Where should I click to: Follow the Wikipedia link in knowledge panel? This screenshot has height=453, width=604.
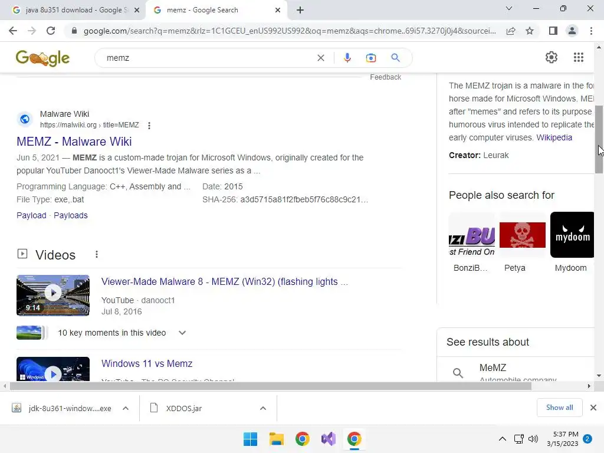[x=554, y=137]
